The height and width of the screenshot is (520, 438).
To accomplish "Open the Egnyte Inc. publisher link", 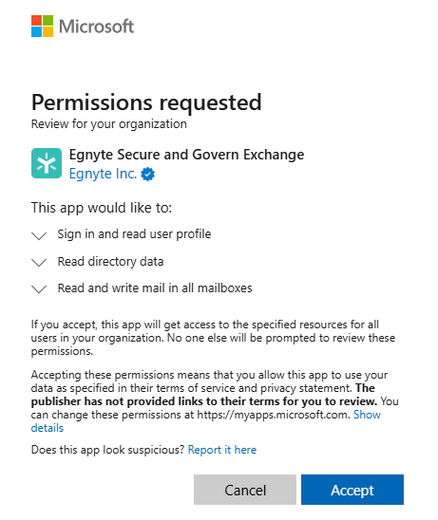I will click(x=103, y=174).
